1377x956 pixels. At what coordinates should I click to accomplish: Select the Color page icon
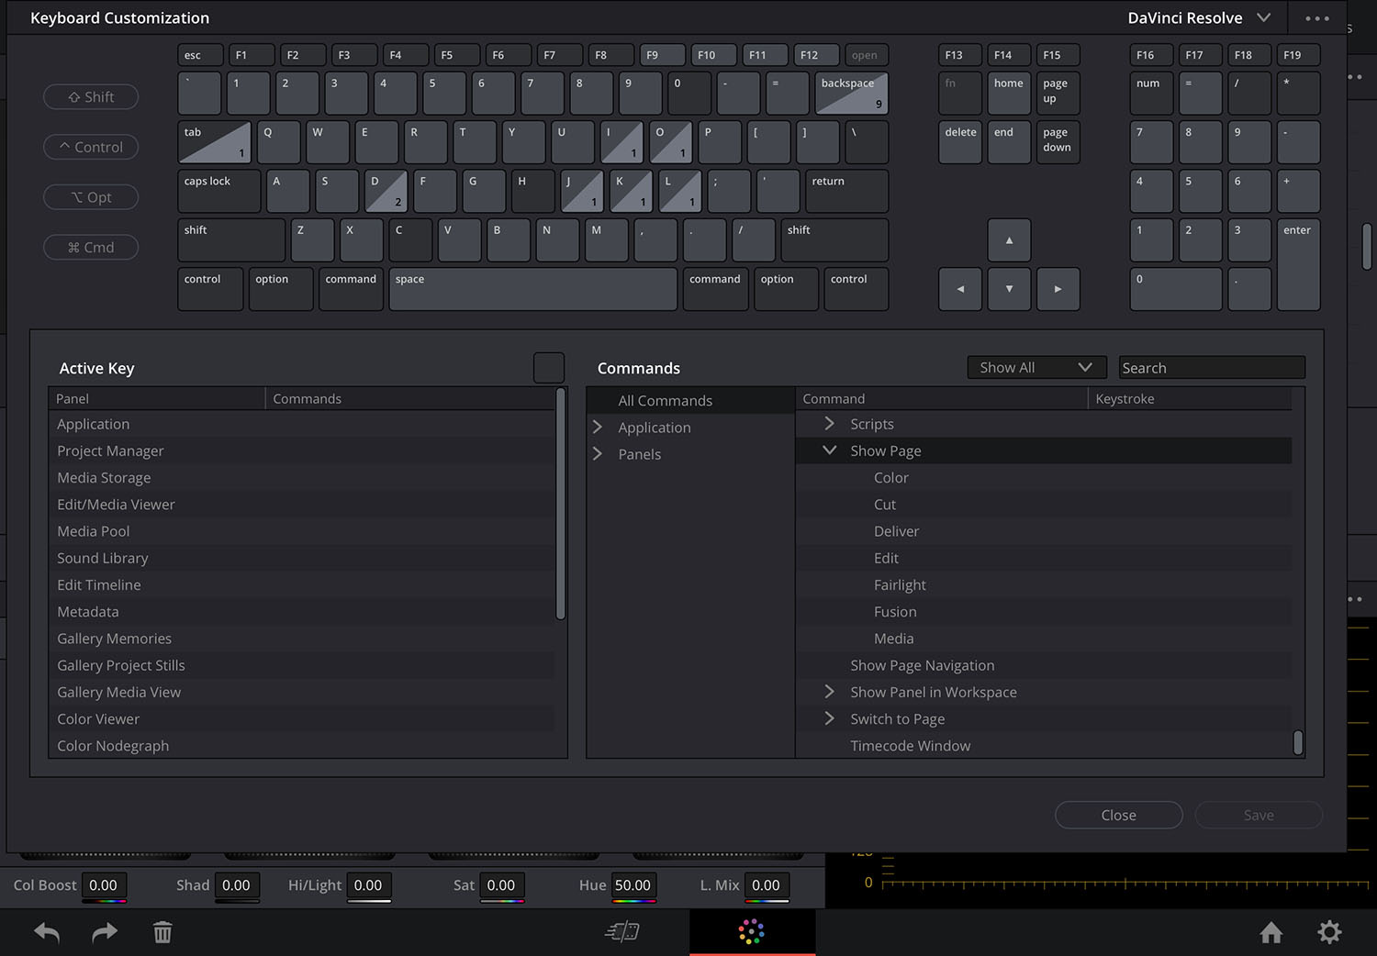pos(751,932)
